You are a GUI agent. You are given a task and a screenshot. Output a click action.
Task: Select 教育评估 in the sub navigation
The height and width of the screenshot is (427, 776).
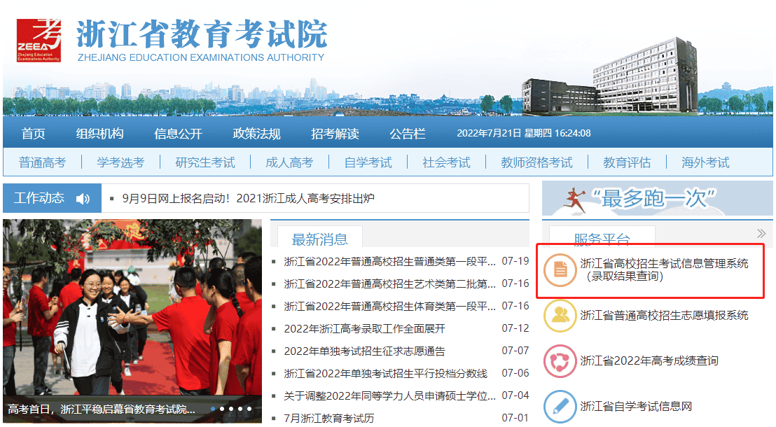click(x=627, y=162)
